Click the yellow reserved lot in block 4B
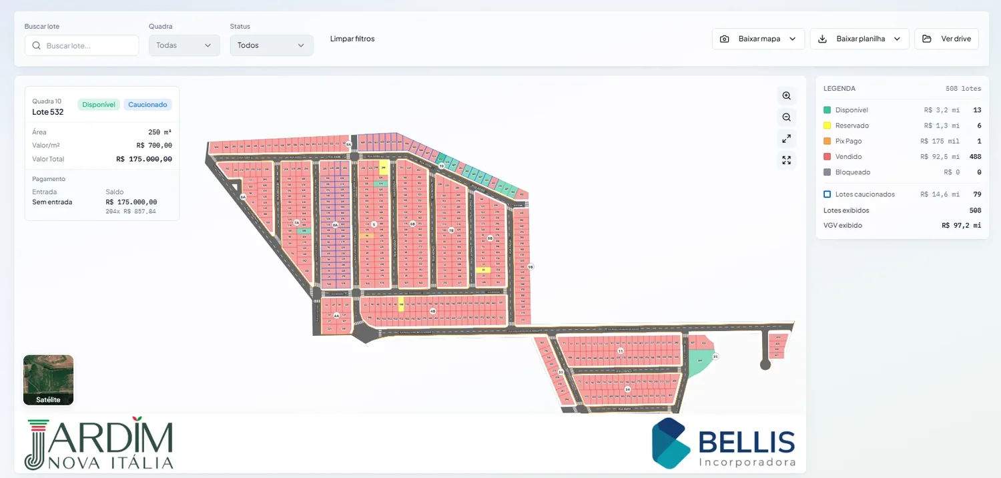 (x=401, y=306)
